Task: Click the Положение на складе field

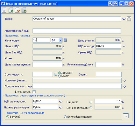Action: pos(77,86)
